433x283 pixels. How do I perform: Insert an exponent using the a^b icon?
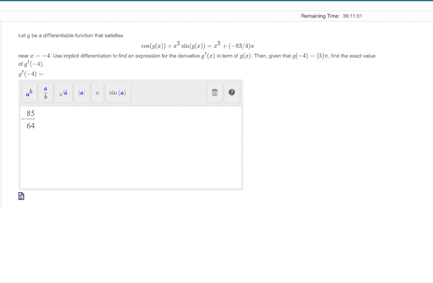coord(29,93)
